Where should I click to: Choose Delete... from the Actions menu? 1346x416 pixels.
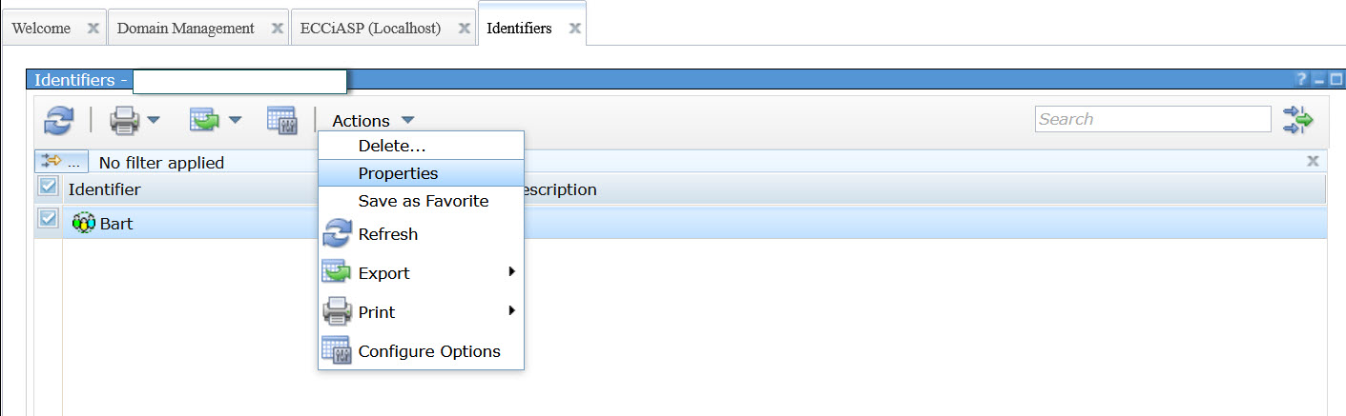(391, 146)
